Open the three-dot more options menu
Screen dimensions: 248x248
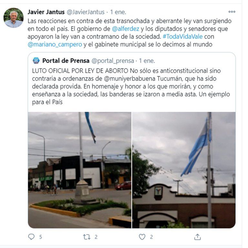tap(232, 12)
